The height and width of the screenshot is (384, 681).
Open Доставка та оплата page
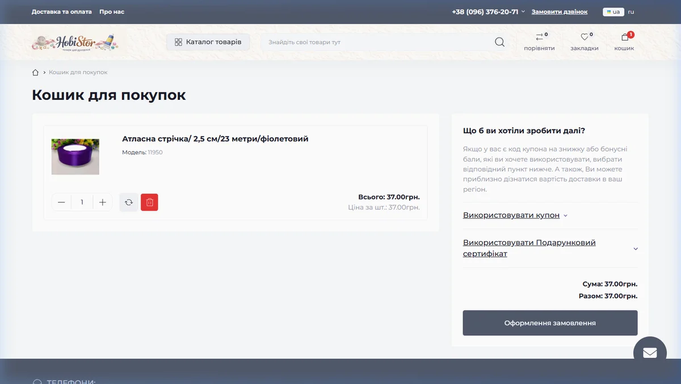tap(62, 12)
